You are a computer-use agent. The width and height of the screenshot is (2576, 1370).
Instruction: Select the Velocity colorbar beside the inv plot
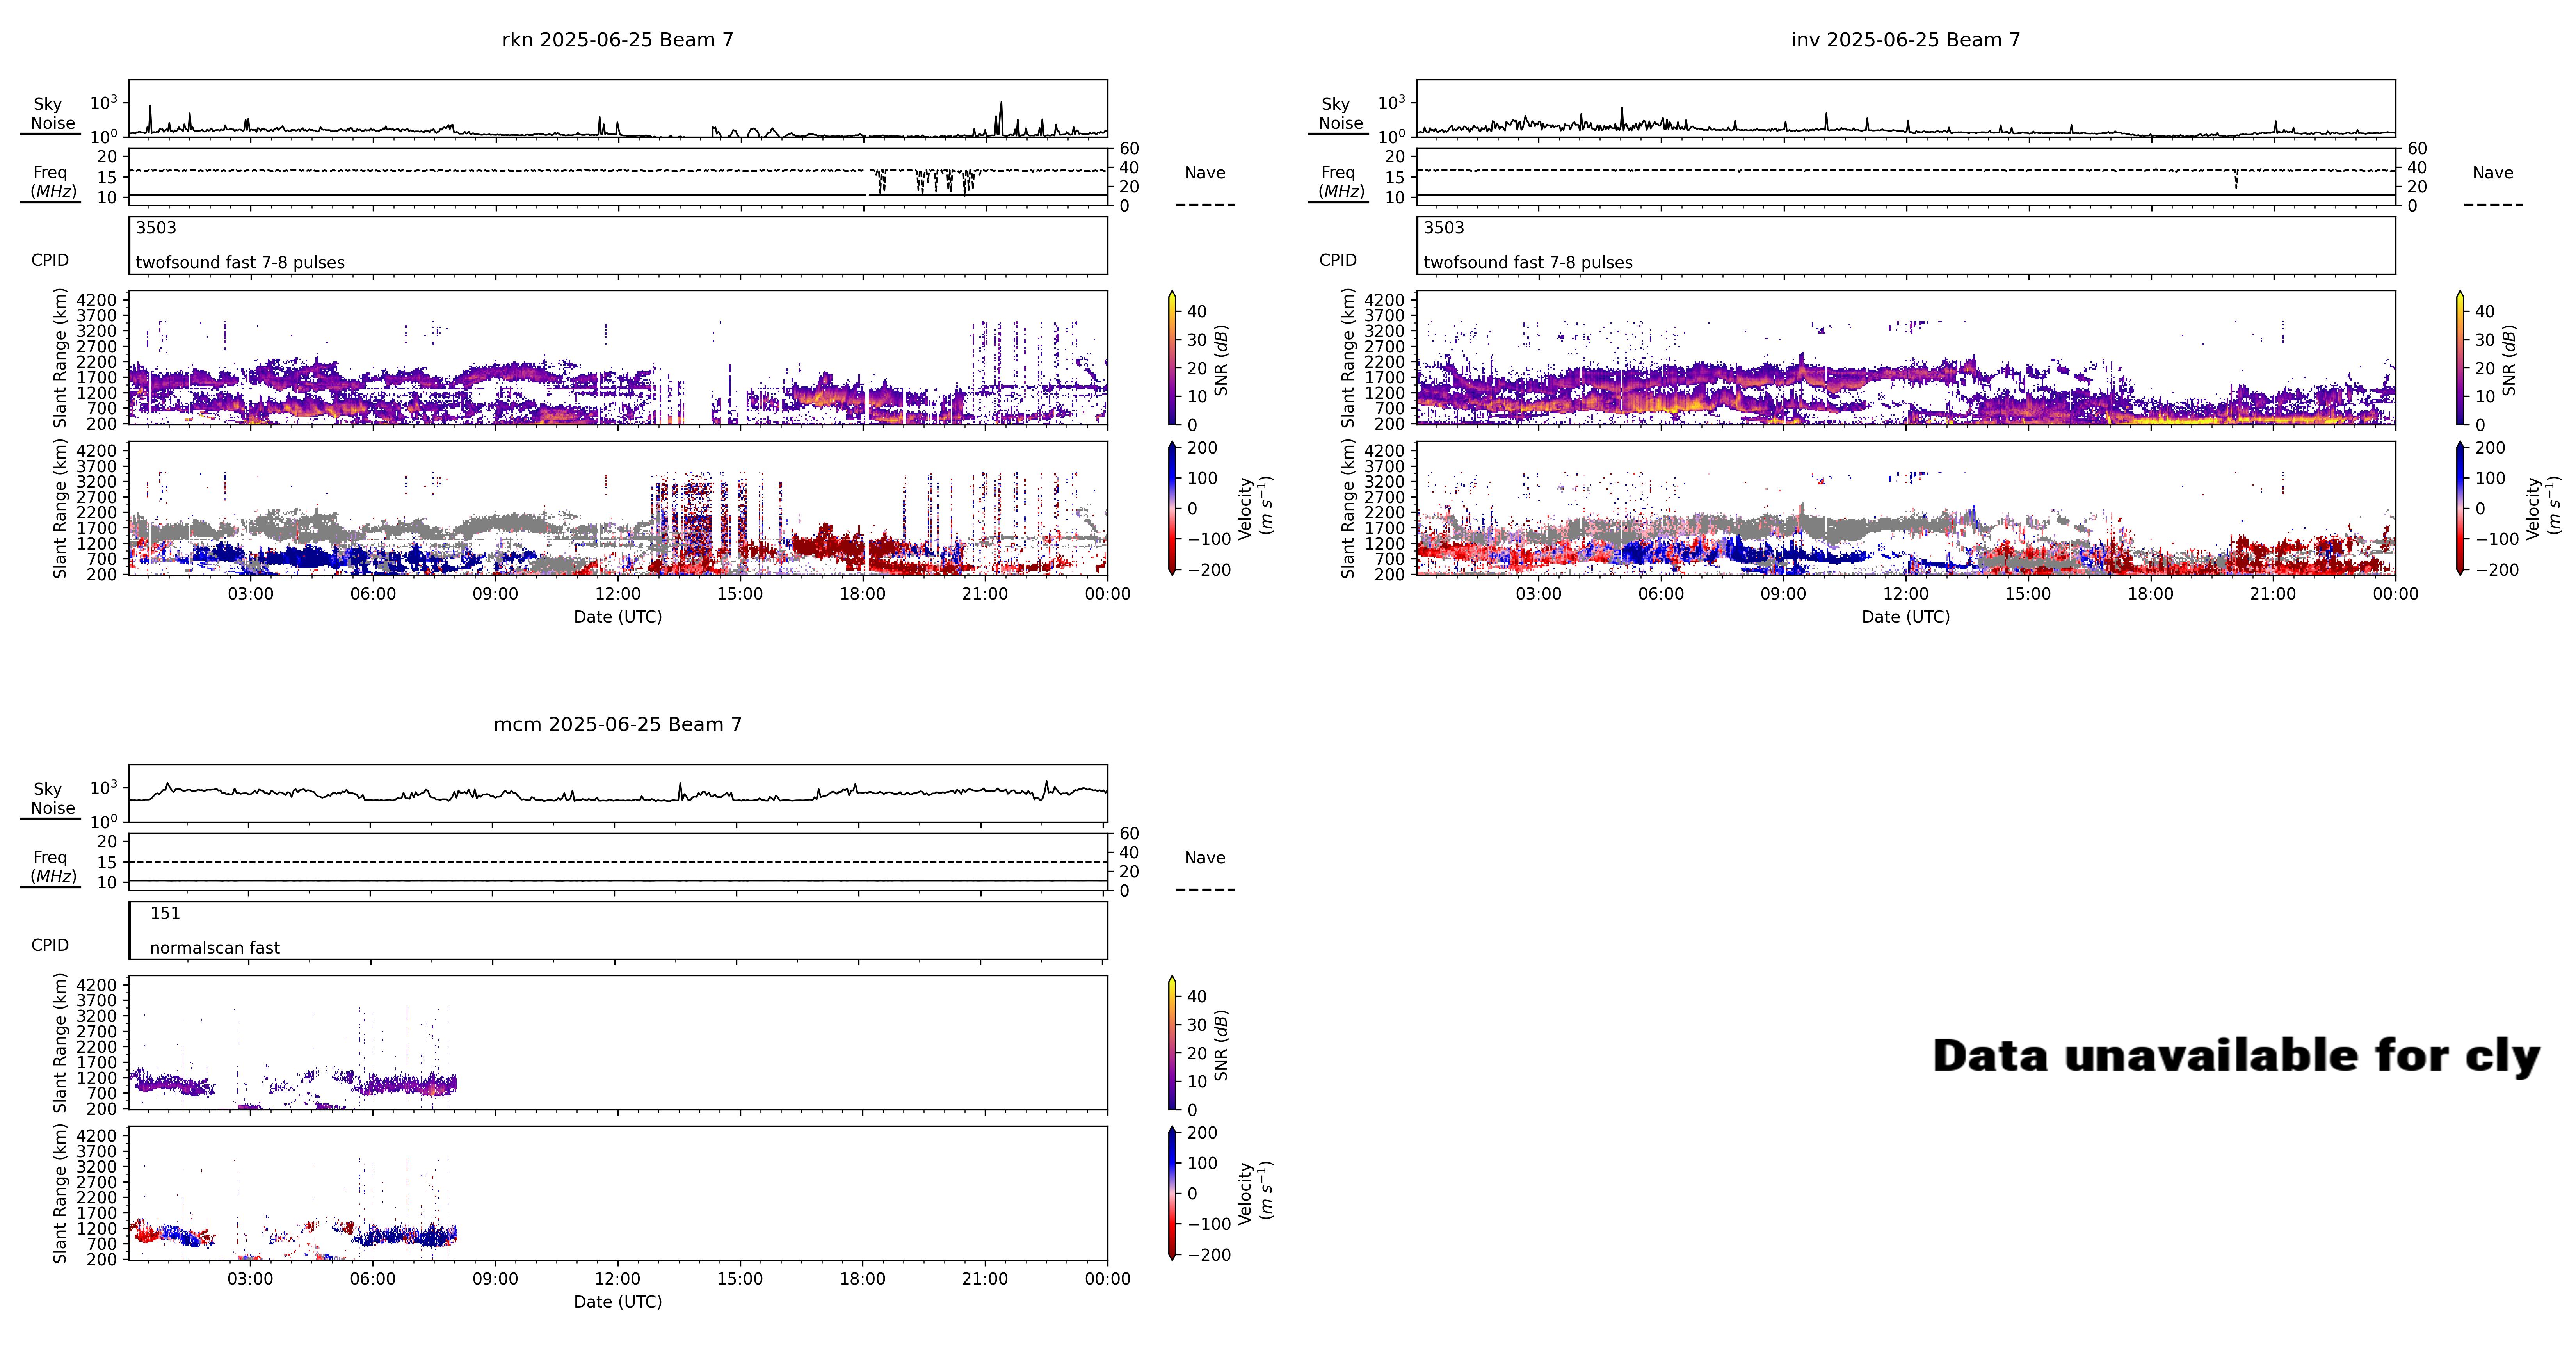pyautogui.click(x=2460, y=509)
